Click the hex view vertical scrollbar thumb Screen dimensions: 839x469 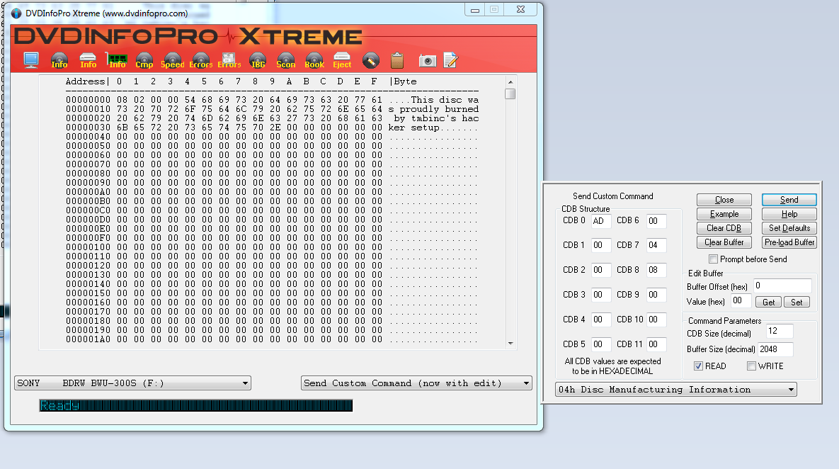tap(510, 94)
